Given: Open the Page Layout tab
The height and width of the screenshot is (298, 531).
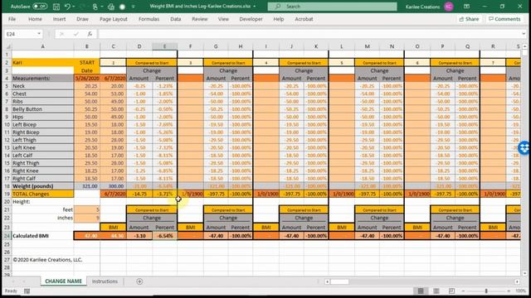Looking at the screenshot, I should pos(114,19).
